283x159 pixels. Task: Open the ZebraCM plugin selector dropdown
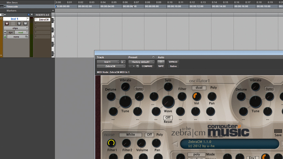coord(111,66)
